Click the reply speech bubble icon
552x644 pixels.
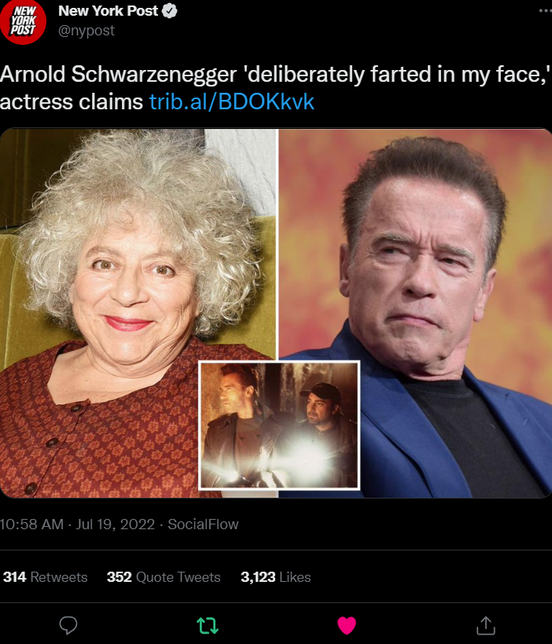click(68, 625)
